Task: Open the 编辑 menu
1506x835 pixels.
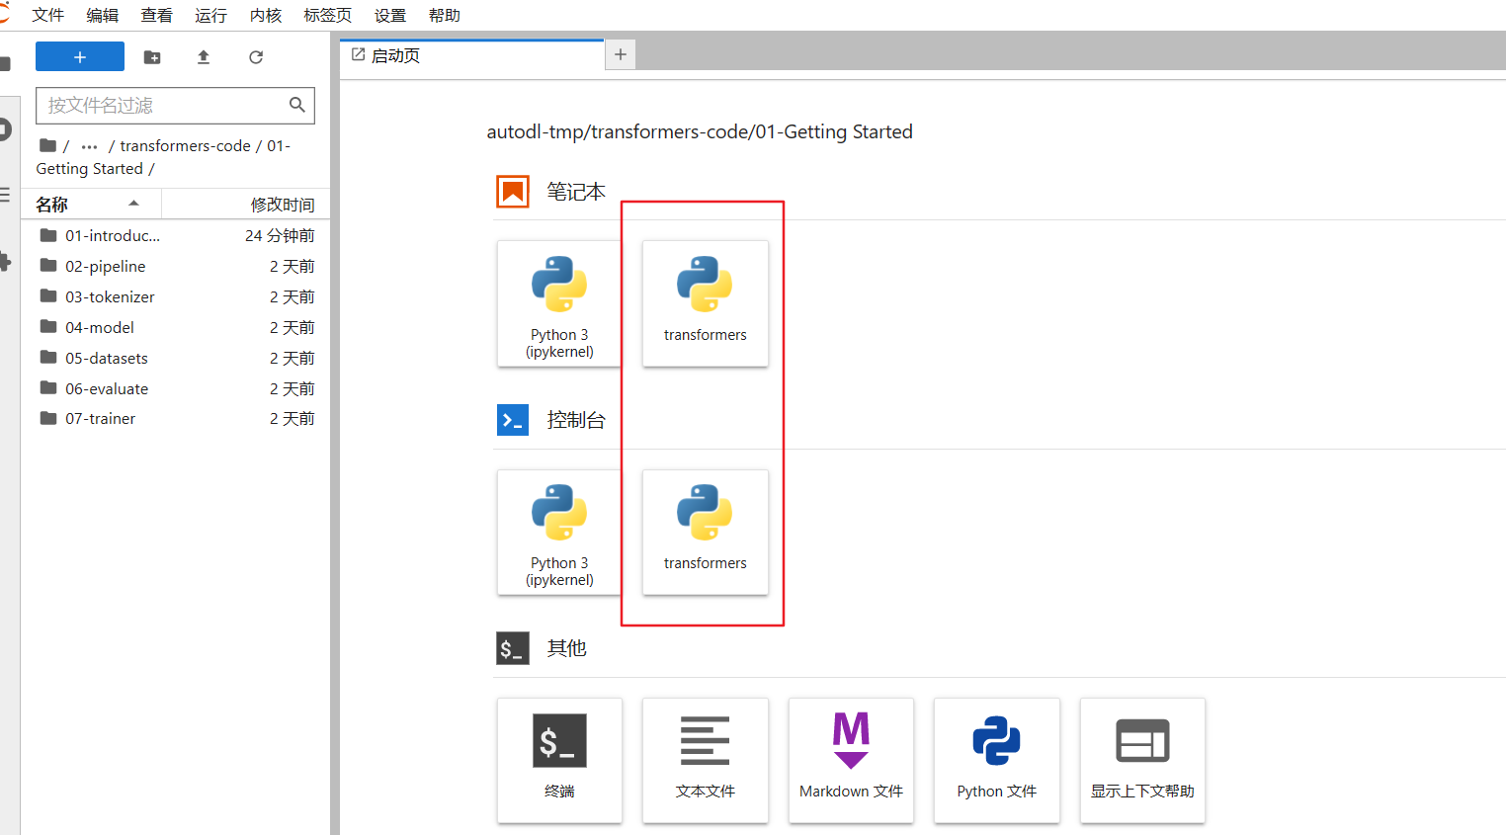Action: tap(102, 15)
